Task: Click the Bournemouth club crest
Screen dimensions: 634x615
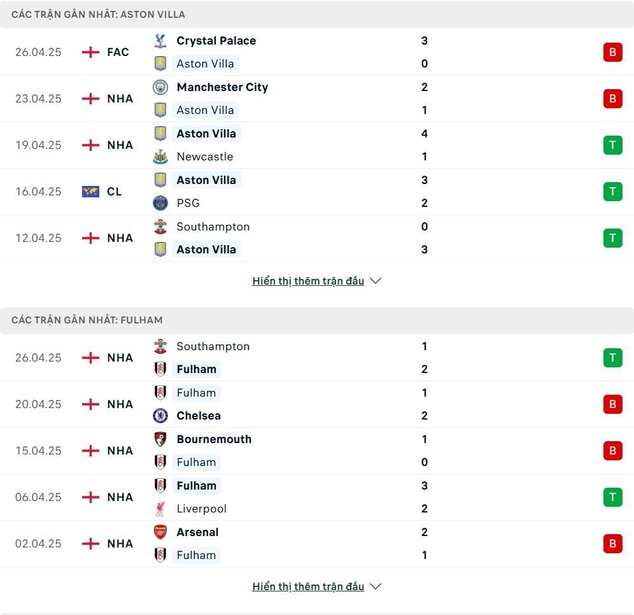Action: click(160, 439)
